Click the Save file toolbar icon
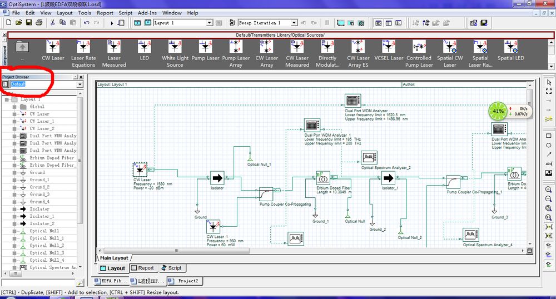The width and height of the screenshot is (556, 299). [x=29, y=23]
